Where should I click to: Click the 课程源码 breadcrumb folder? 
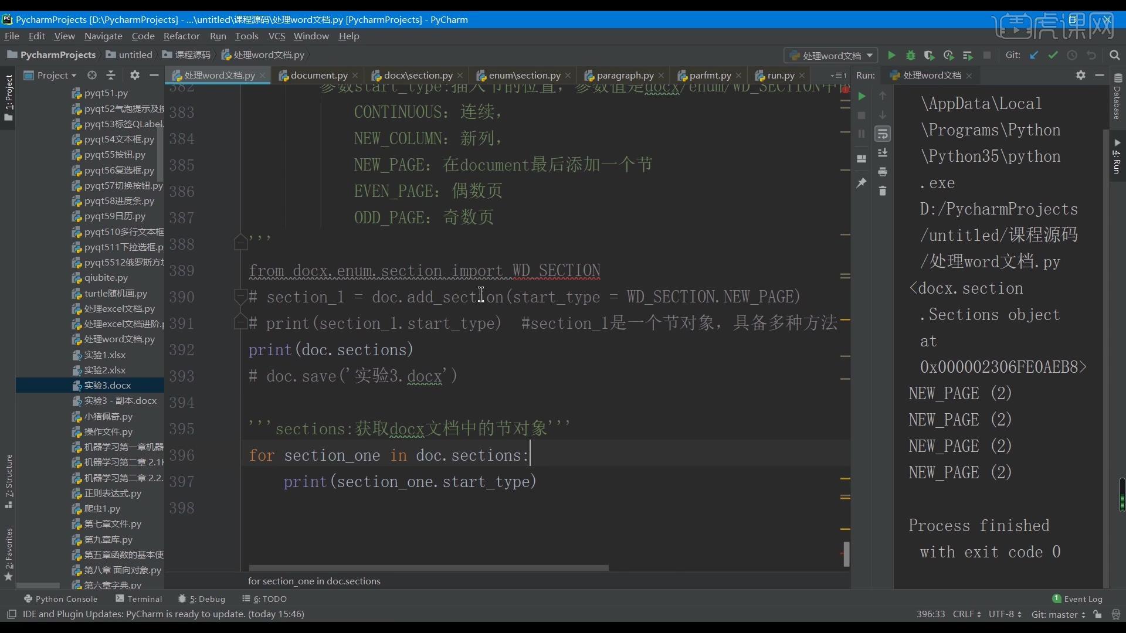pos(186,55)
